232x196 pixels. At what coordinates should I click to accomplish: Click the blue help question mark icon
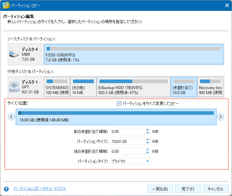[x=6, y=189]
